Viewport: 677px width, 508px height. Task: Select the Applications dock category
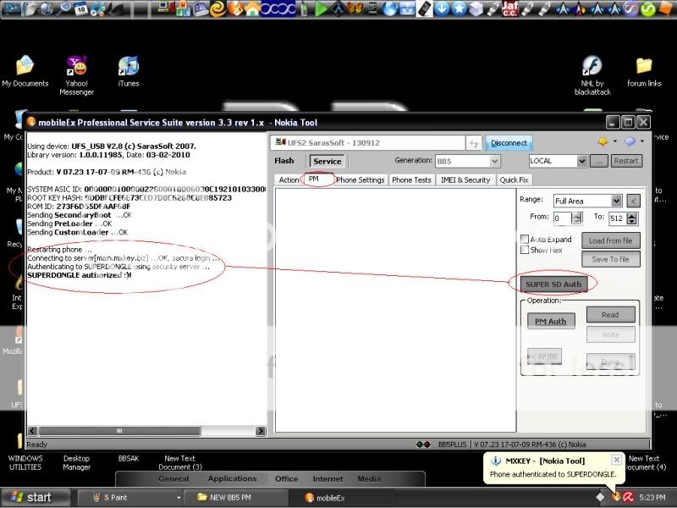tap(232, 478)
